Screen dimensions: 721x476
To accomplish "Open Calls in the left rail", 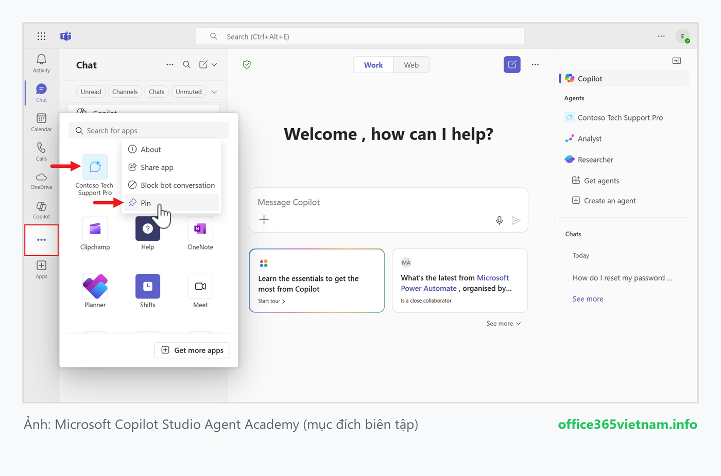I will coord(41,152).
